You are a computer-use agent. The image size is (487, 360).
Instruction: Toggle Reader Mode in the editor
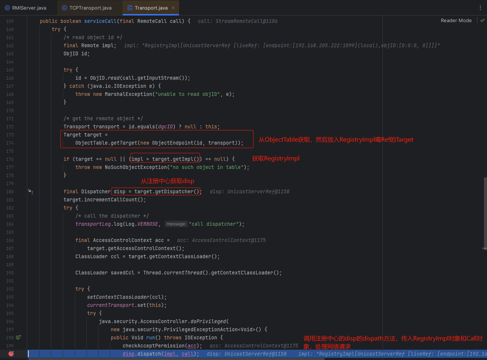coord(456,21)
